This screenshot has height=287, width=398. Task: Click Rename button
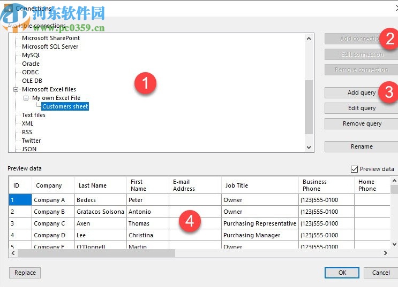(x=362, y=146)
